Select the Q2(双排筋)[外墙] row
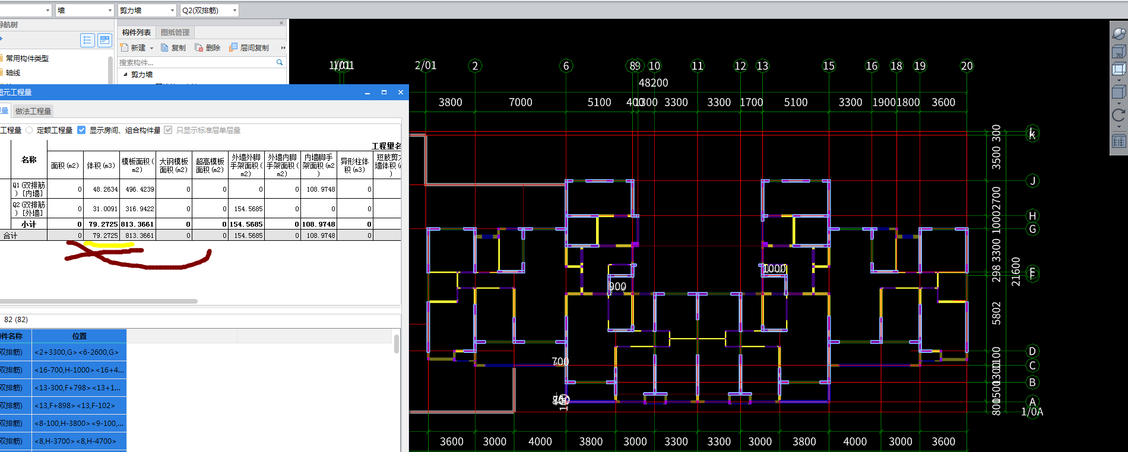 [x=201, y=209]
